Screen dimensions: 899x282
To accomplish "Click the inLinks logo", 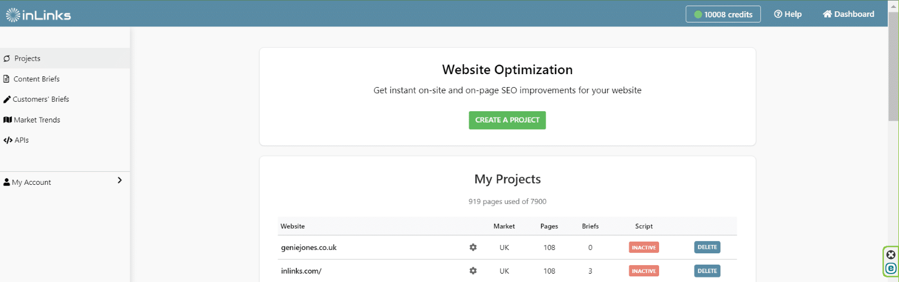I will (x=38, y=15).
